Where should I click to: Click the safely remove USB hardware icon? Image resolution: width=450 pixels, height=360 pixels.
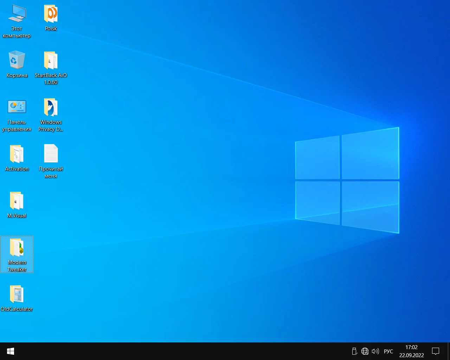(x=354, y=351)
